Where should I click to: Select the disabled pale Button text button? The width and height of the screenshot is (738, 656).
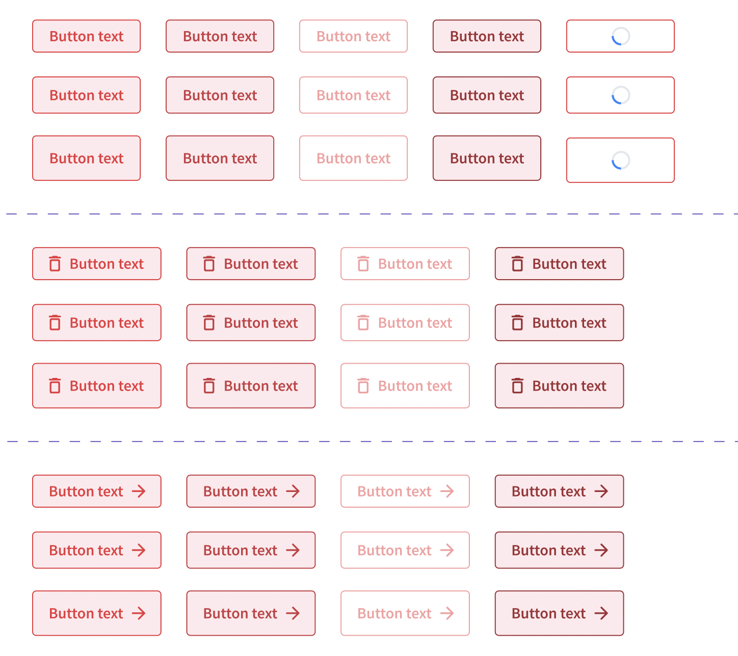point(353,36)
